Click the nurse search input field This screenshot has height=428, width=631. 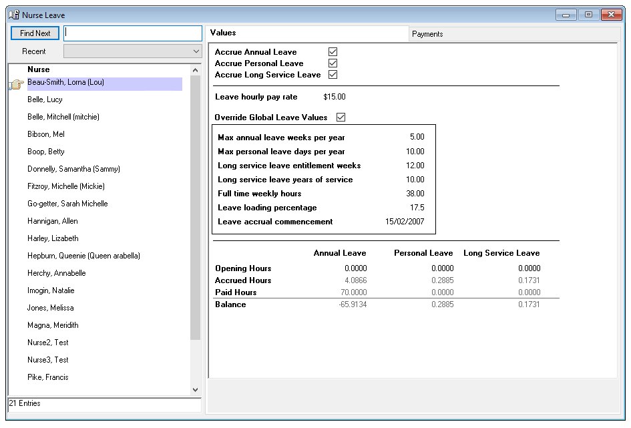(x=133, y=33)
